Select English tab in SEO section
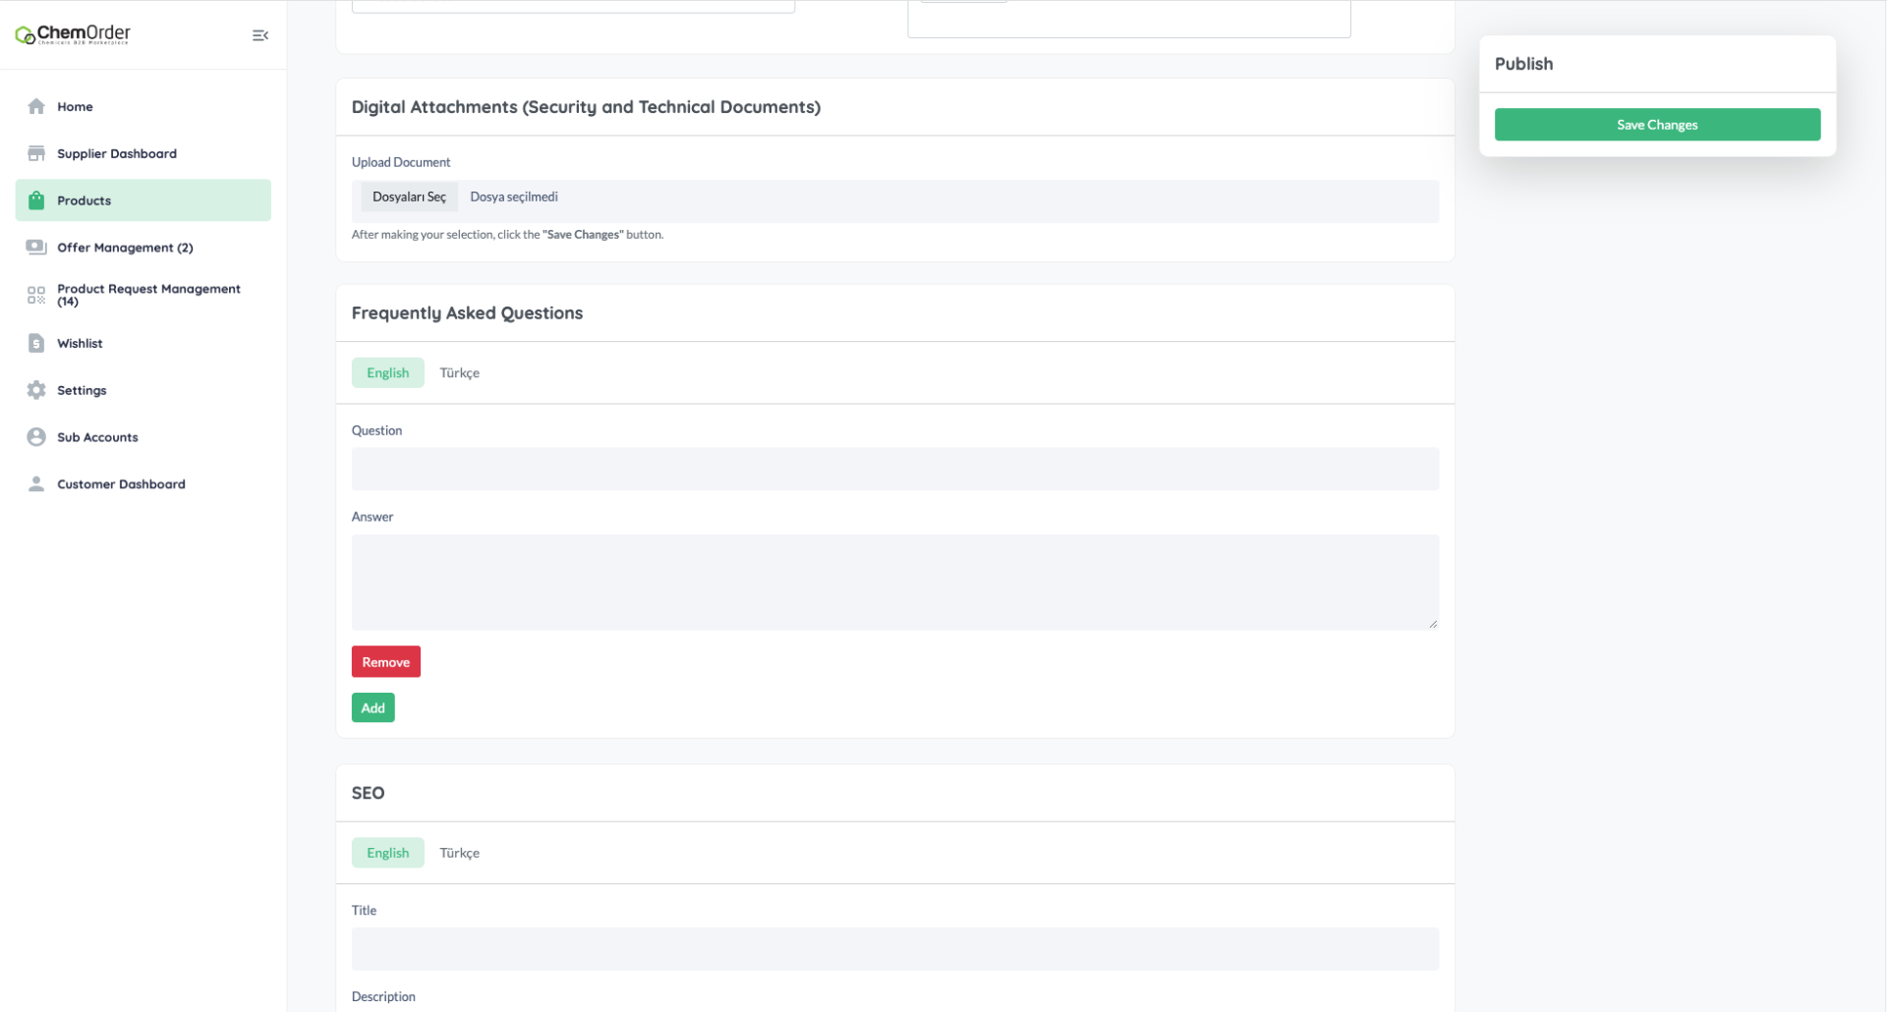This screenshot has height=1012, width=1887. coord(387,853)
